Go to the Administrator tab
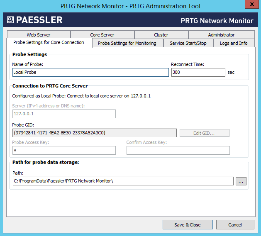 pyautogui.click(x=221, y=35)
